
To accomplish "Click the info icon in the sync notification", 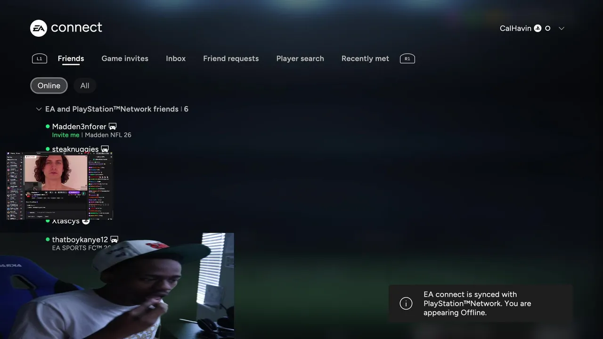I will [406, 304].
